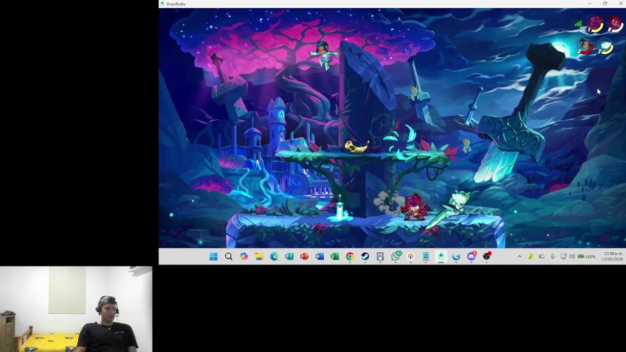This screenshot has height=352, width=626.
Task: Open the orange circular app in taskbar
Action: (410, 257)
